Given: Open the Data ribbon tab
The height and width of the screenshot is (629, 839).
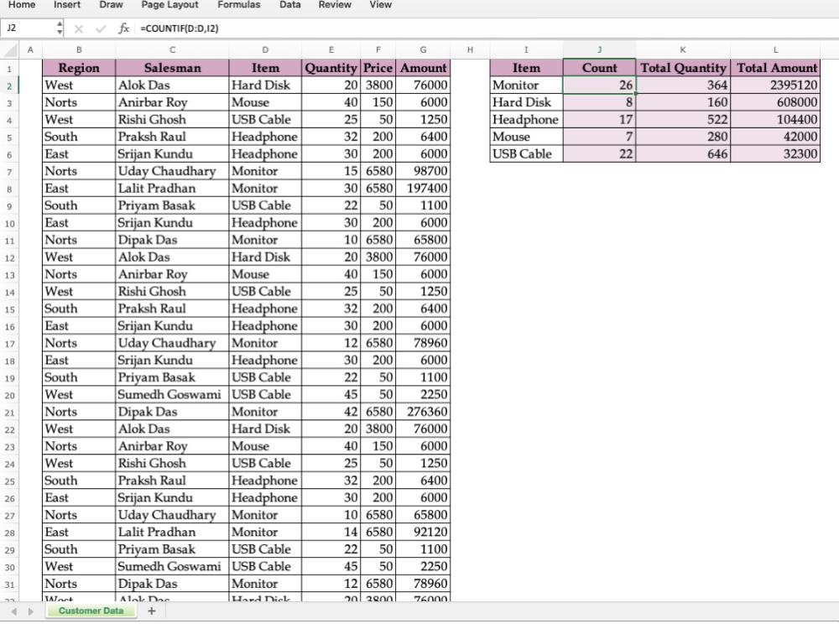Looking at the screenshot, I should coord(289,5).
